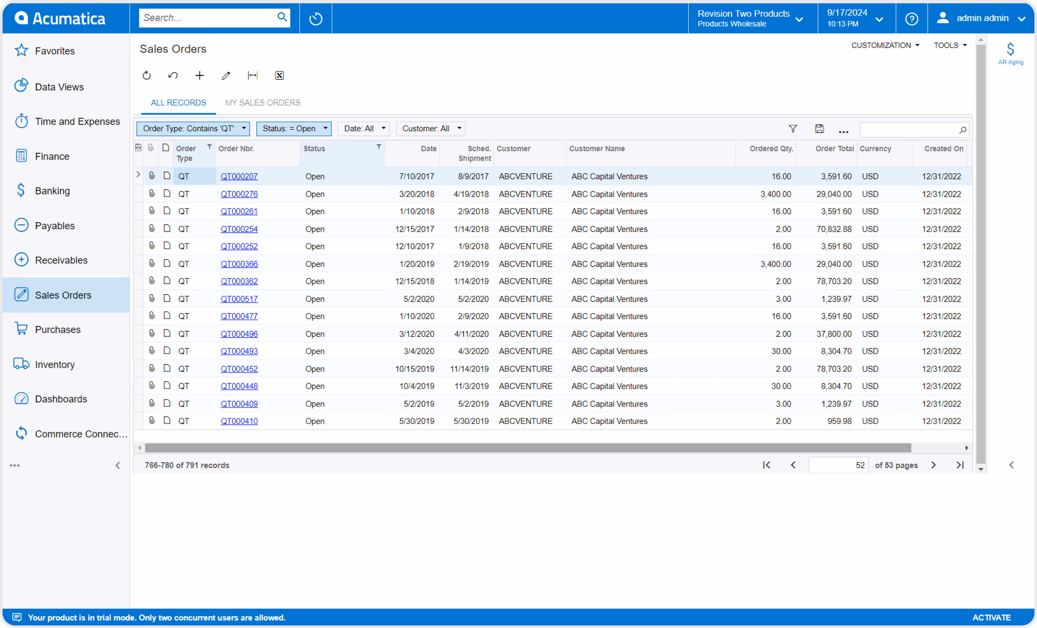Screen dimensions: 1037x628
Task: Click the Undo icon in toolbar
Action: tap(173, 75)
